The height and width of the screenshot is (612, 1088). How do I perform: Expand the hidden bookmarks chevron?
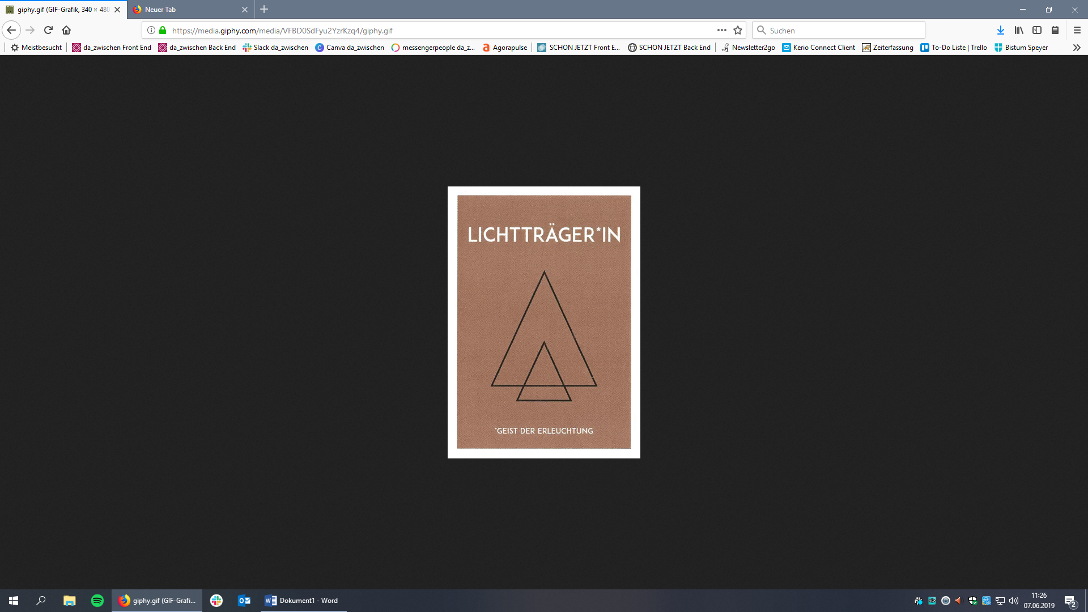coord(1076,48)
